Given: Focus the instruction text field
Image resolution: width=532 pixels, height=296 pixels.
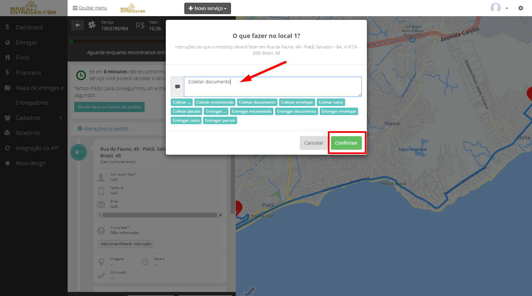Looking at the screenshot, I should [x=273, y=87].
